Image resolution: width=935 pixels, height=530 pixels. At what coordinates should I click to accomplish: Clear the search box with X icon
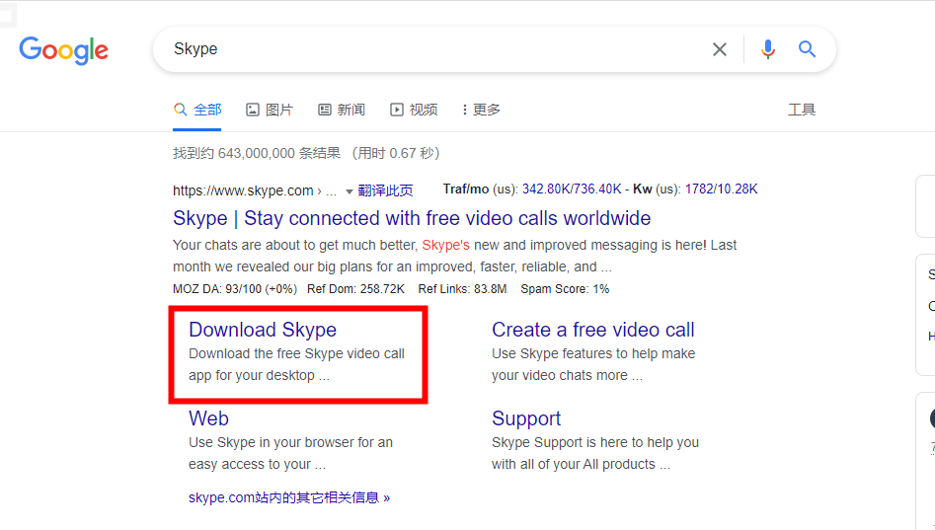tap(720, 49)
